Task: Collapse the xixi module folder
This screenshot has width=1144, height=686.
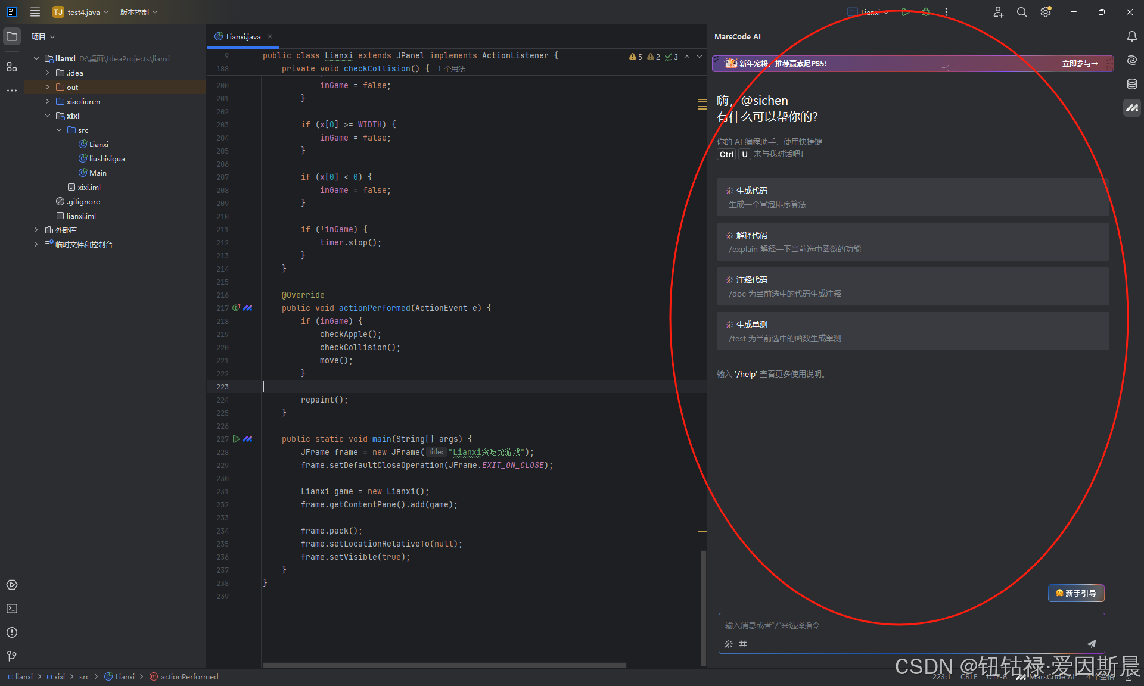Action: click(48, 116)
